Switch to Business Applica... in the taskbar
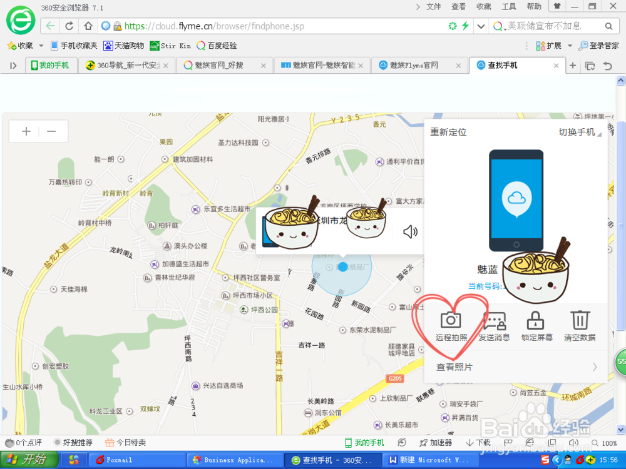This screenshot has width=626, height=469. coord(235,460)
